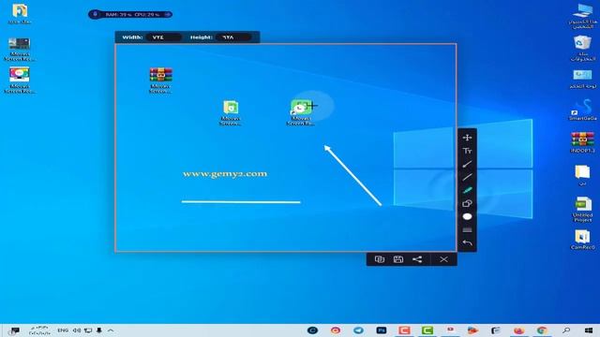Click the taskbar clock and date

click(39, 330)
